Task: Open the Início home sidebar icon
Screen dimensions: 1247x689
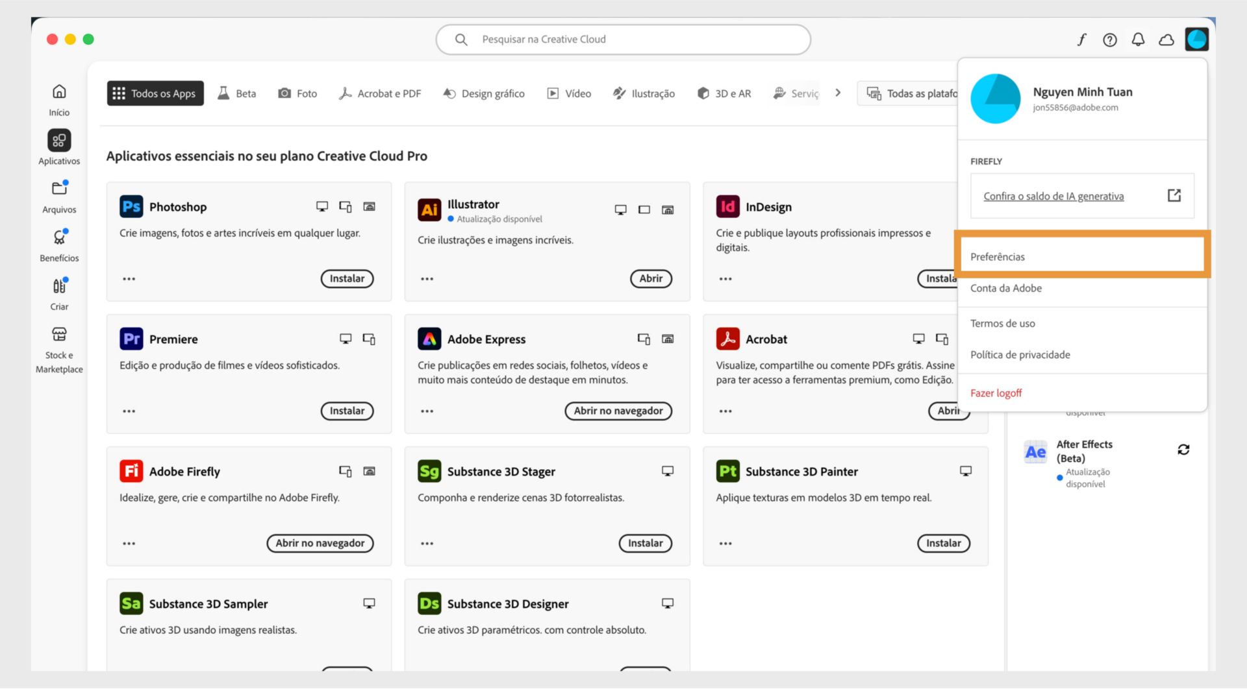Action: (59, 91)
